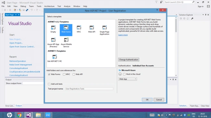Screen dimensions: 211x118
Task: Click the Change Authentication button
Action: tap(129, 59)
